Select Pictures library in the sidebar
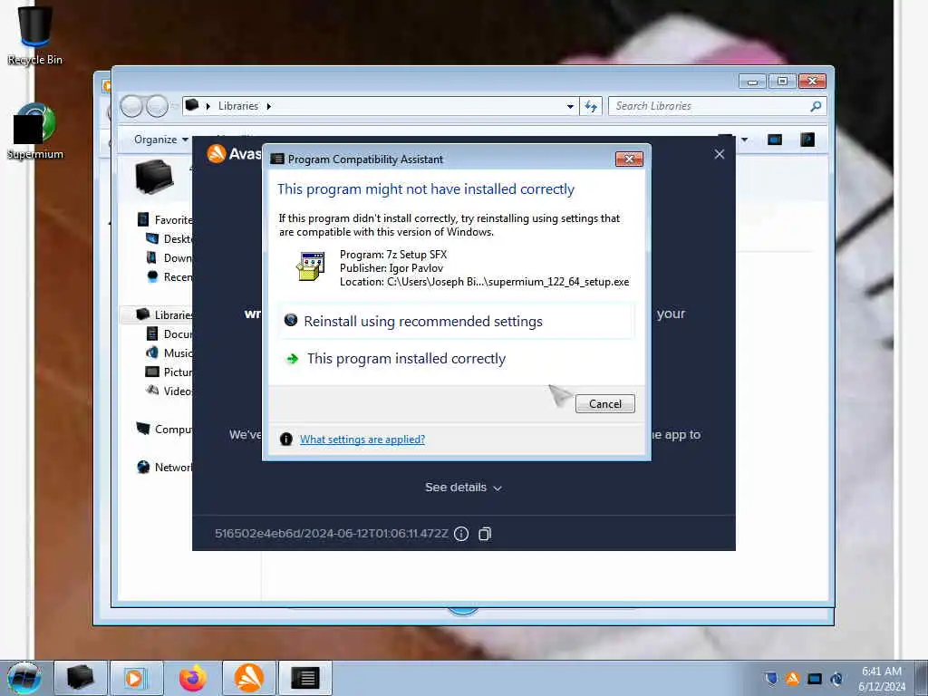The width and height of the screenshot is (928, 696). click(x=169, y=372)
